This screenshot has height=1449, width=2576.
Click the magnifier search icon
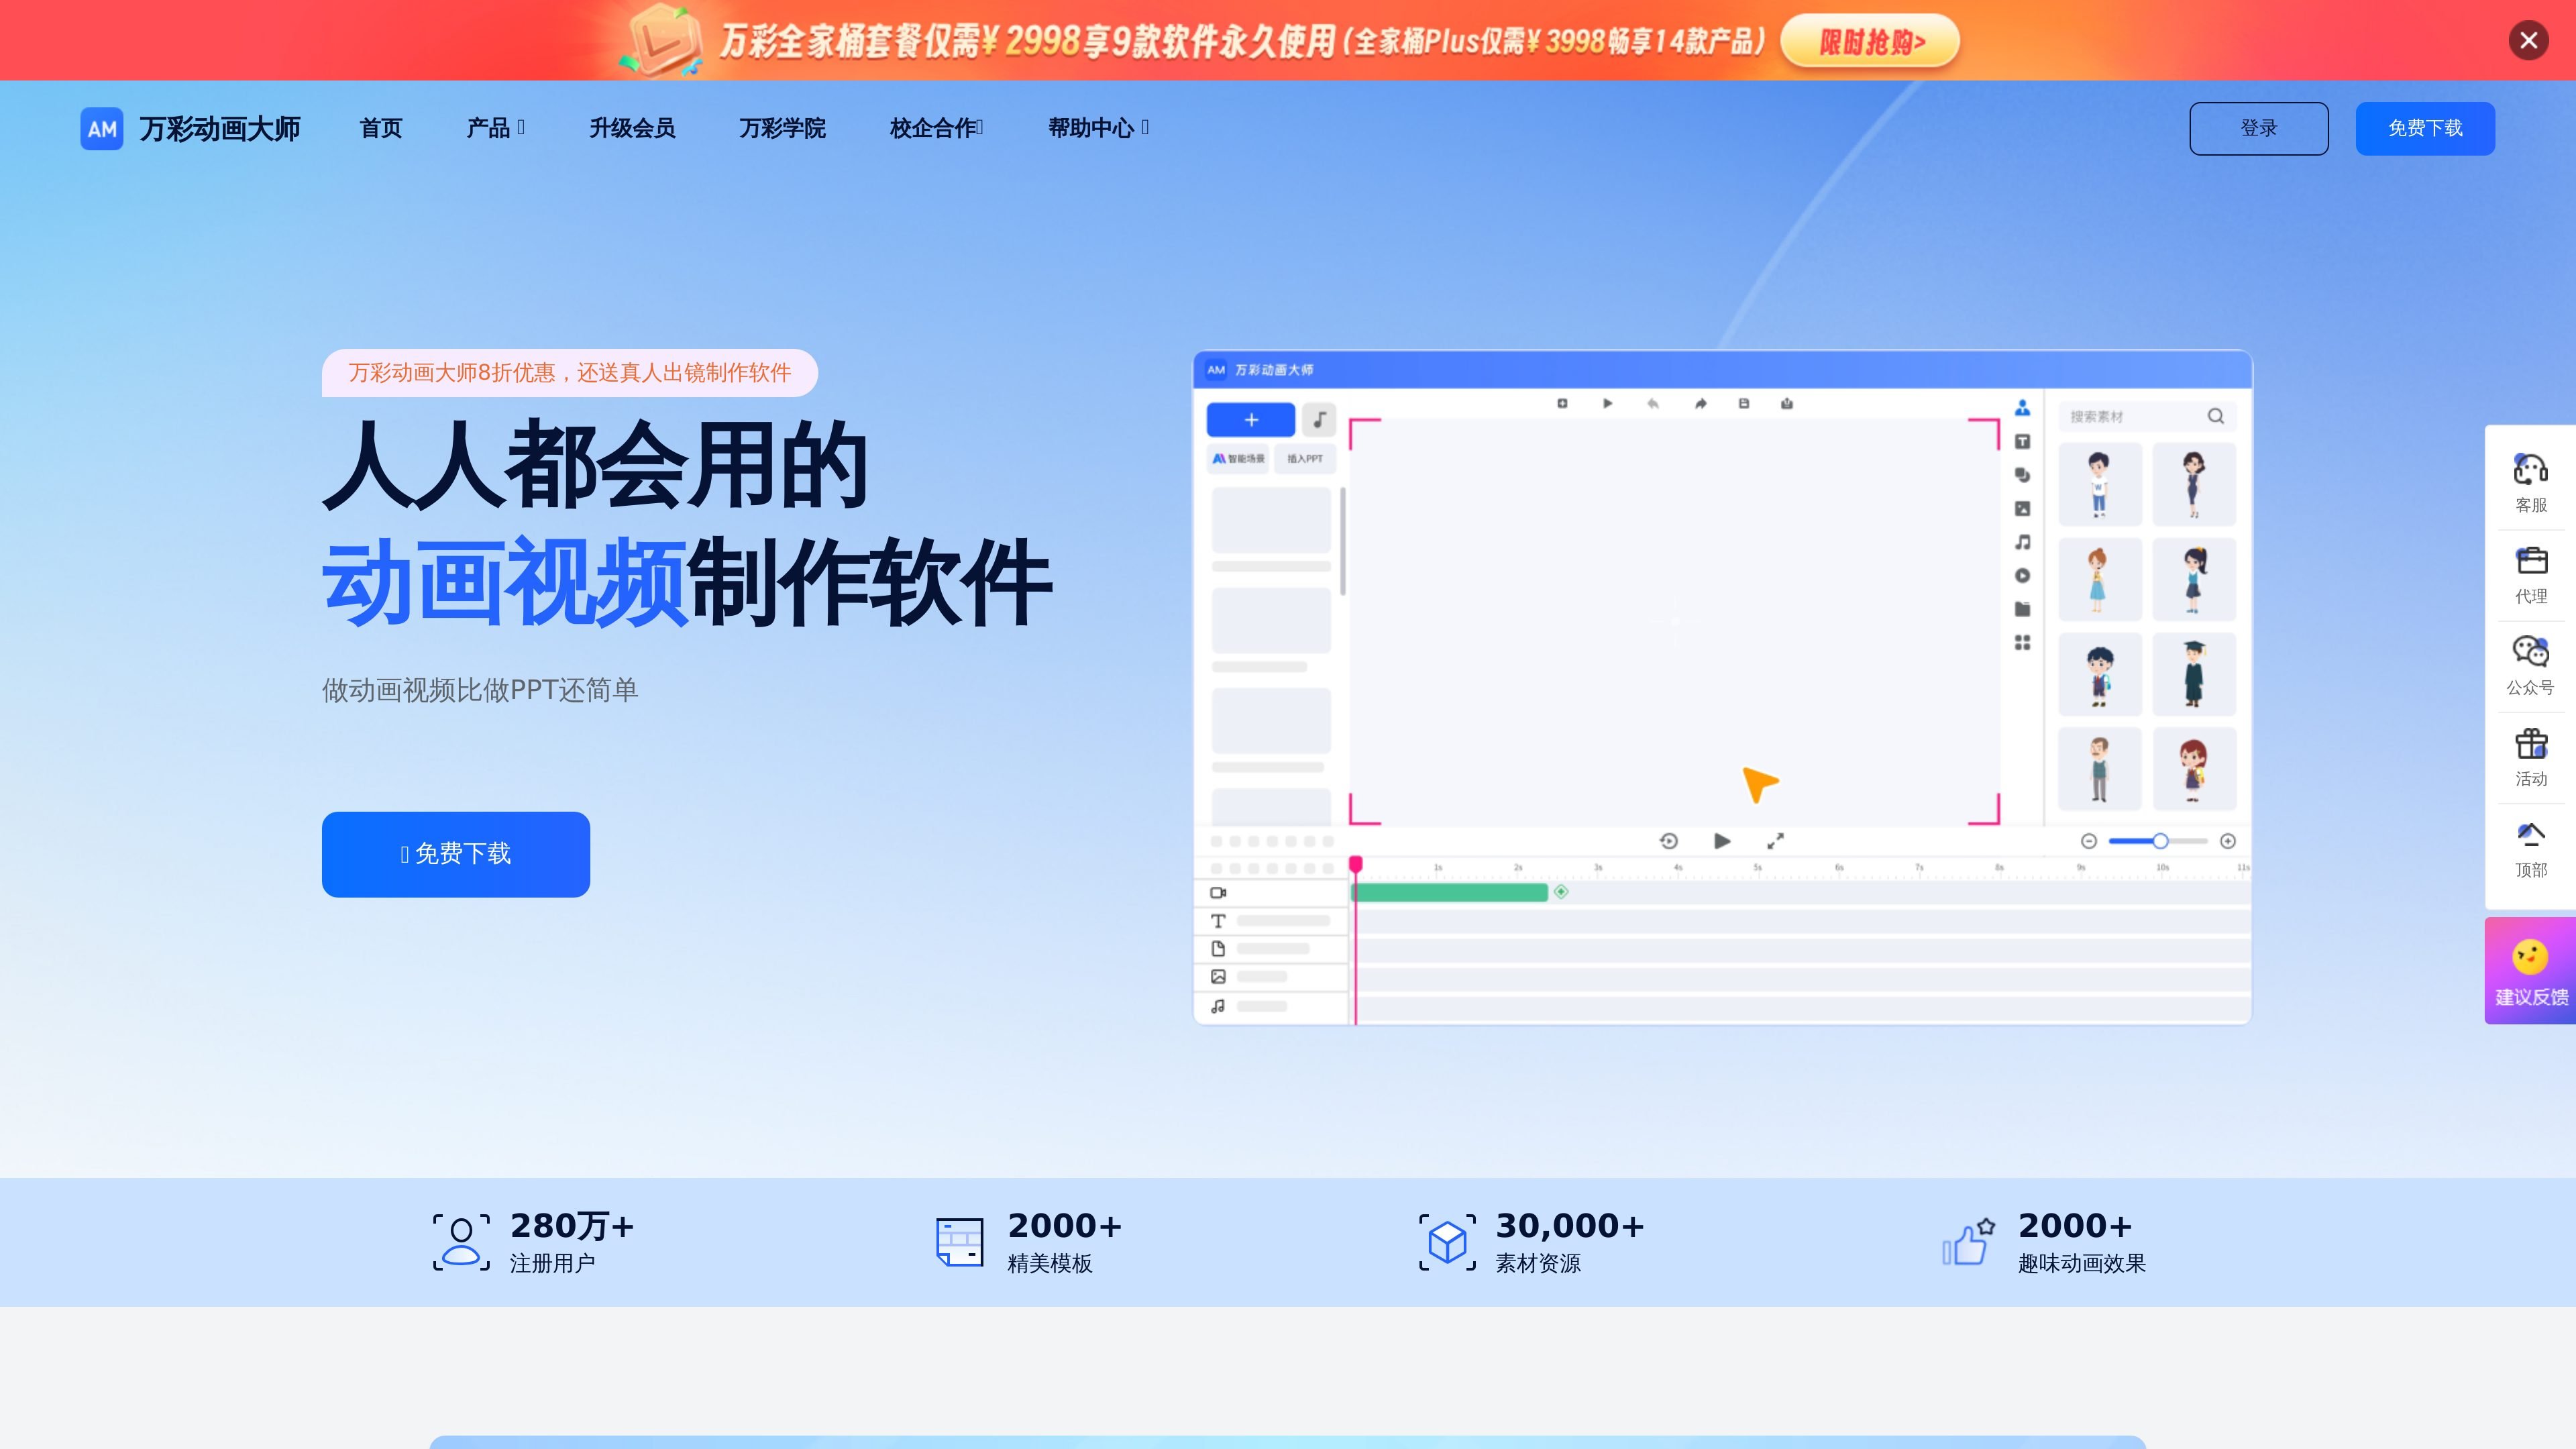point(2215,417)
